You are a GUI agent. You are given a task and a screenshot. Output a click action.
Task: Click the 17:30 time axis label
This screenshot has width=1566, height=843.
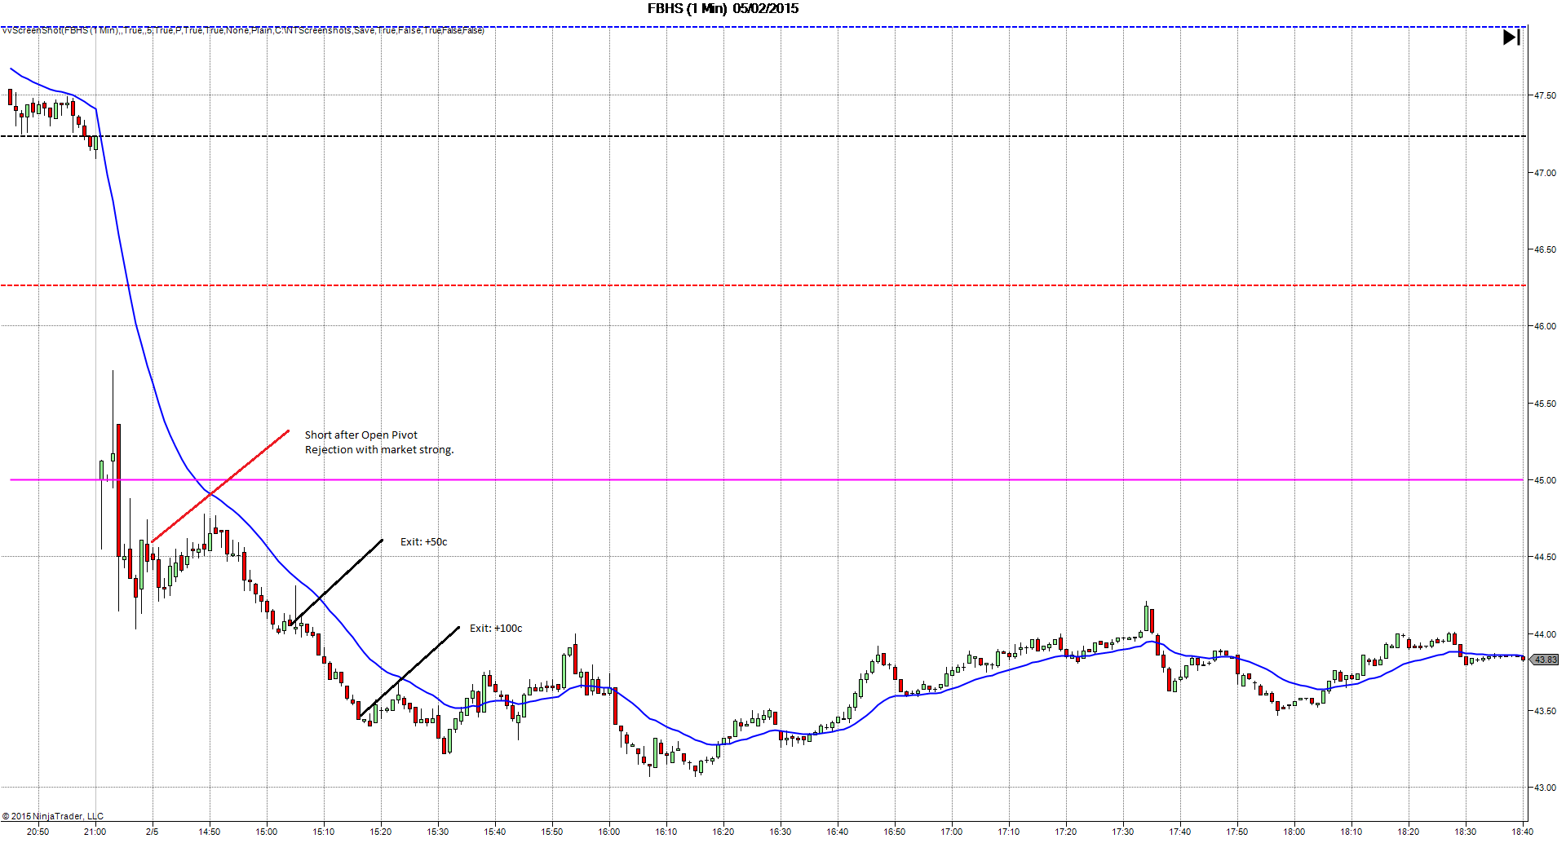pyautogui.click(x=1123, y=832)
